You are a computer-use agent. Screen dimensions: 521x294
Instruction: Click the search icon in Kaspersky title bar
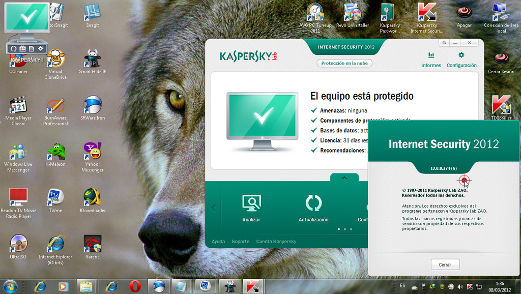[444, 43]
